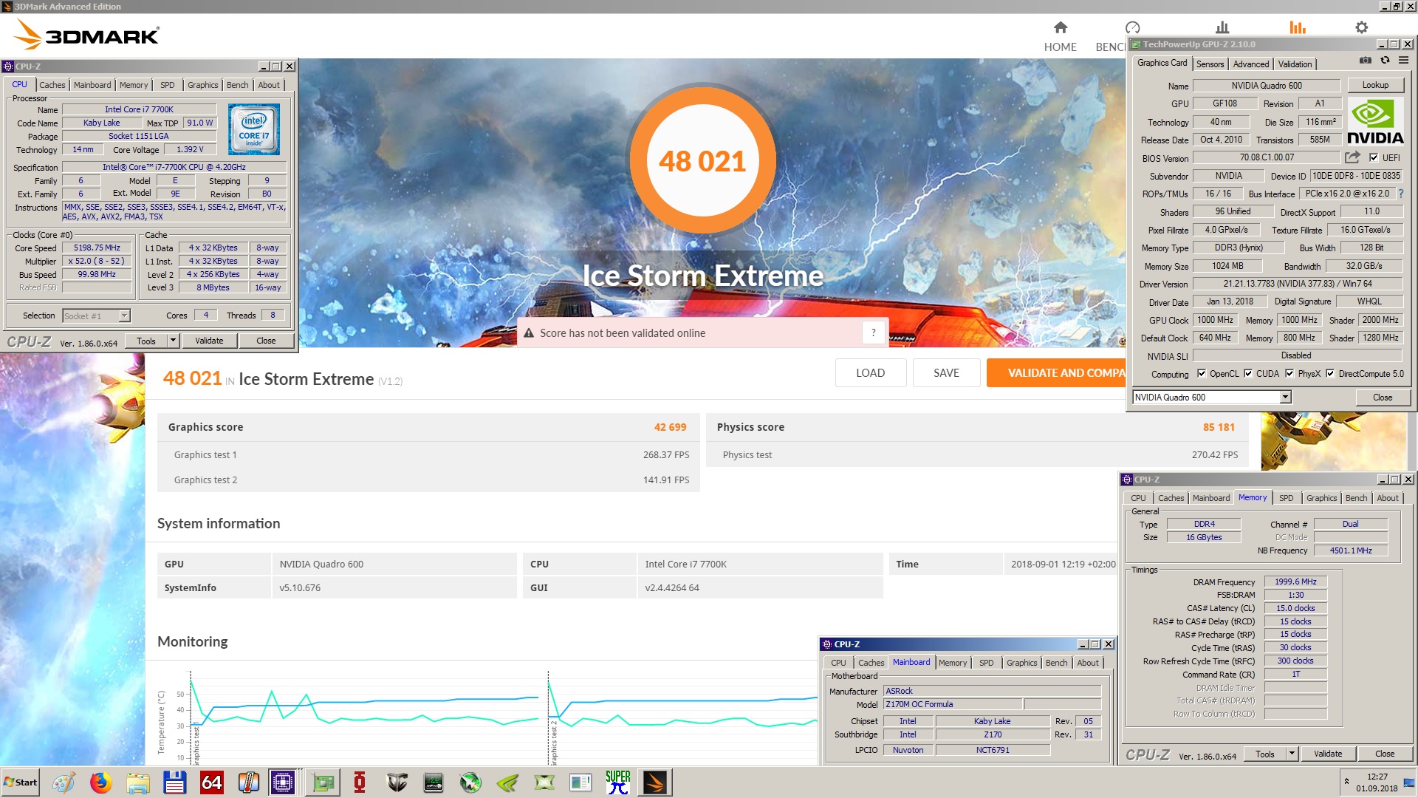Open the GPU-Z hamburger menu
This screenshot has height=798, width=1418.
[x=1403, y=61]
